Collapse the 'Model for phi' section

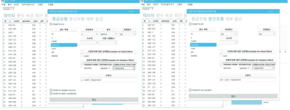point(190,24)
